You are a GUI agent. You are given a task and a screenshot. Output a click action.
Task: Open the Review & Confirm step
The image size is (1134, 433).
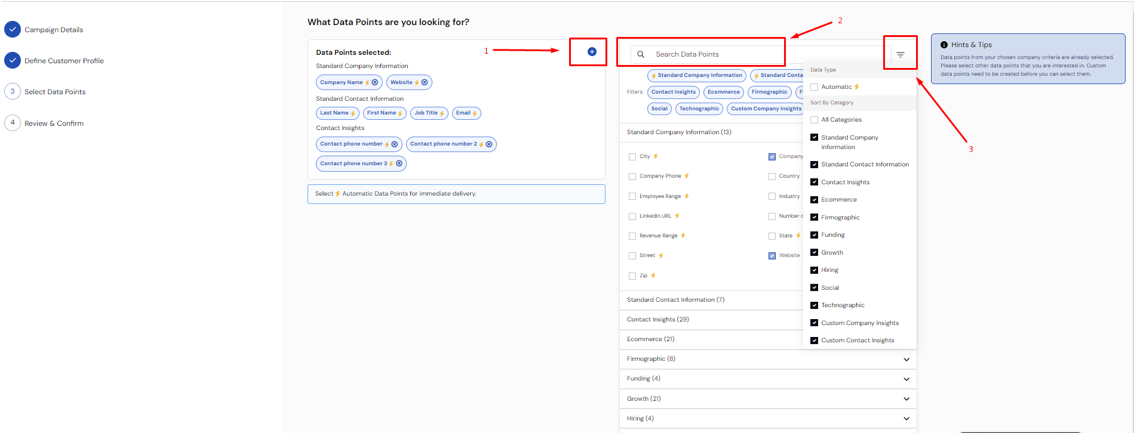pyautogui.click(x=54, y=123)
